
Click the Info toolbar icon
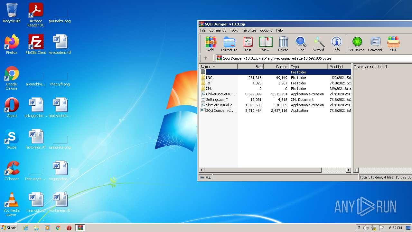(x=336, y=44)
